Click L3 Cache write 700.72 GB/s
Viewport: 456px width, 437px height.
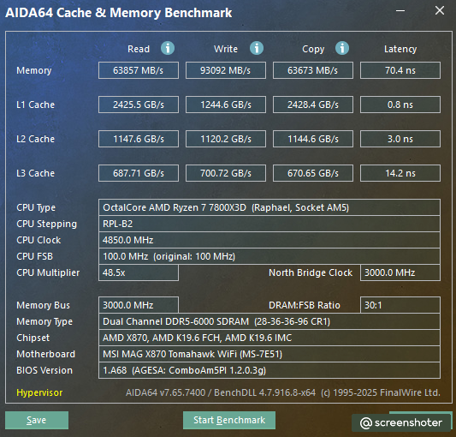[226, 173]
